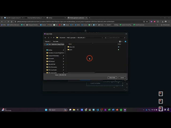Reload the browser page
This screenshot has height=128, width=171.
[8, 22]
